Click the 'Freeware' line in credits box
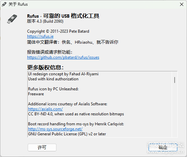The height and width of the screenshot is (157, 187). pyautogui.click(x=36, y=94)
